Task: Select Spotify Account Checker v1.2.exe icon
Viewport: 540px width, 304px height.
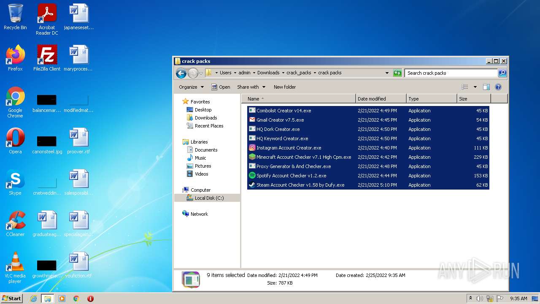Action: coord(252,176)
